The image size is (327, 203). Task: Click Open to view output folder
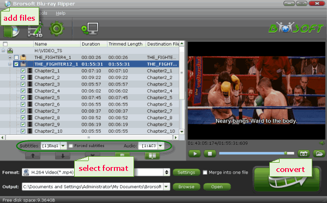coord(217,187)
